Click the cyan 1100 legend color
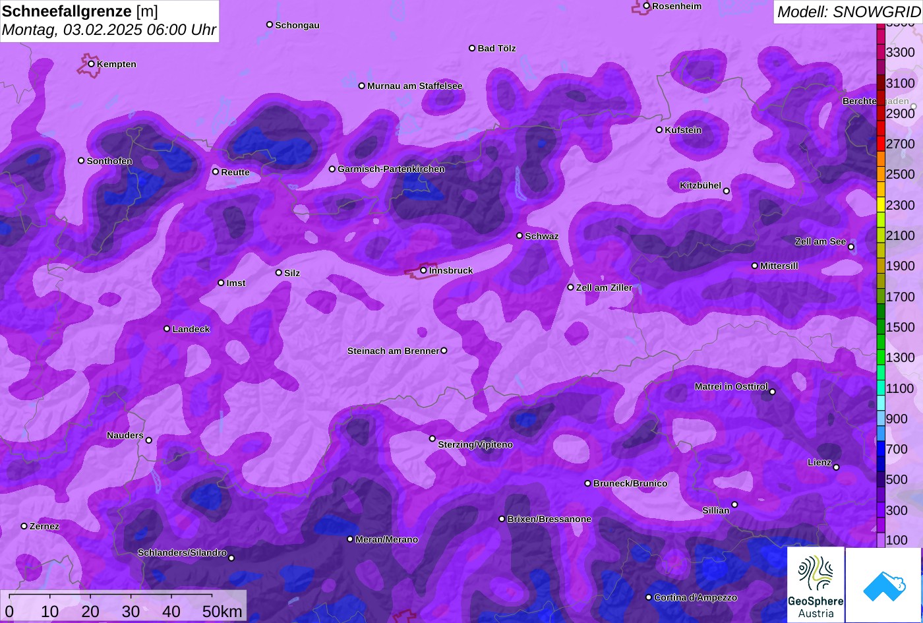This screenshot has height=623, width=923. click(880, 388)
